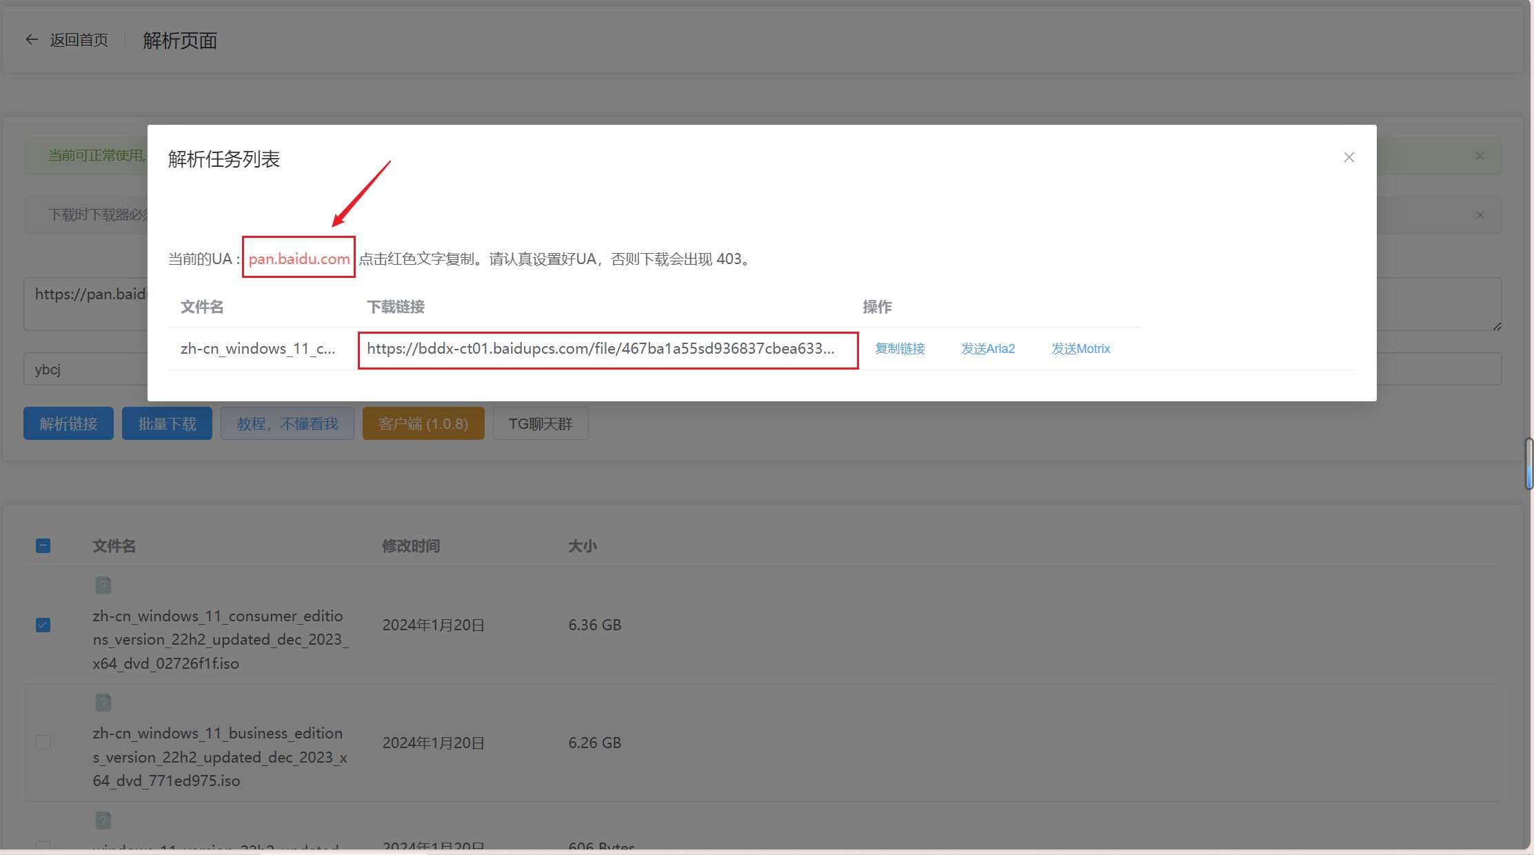Click the 修改时间 column header
Screen dimensions: 1534x855
411,546
